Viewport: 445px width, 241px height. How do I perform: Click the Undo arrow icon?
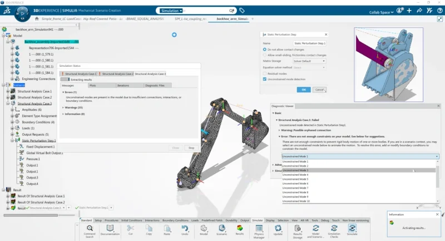185,228
